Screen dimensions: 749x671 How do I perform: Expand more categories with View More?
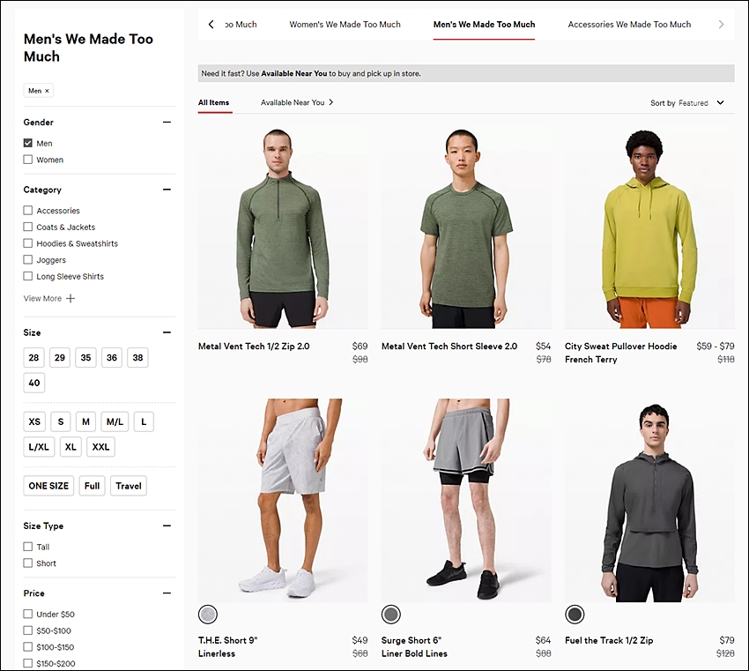[49, 299]
